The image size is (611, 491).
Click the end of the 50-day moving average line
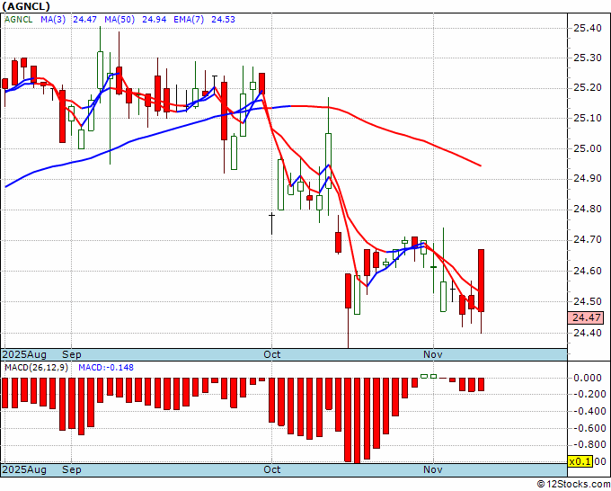481,165
